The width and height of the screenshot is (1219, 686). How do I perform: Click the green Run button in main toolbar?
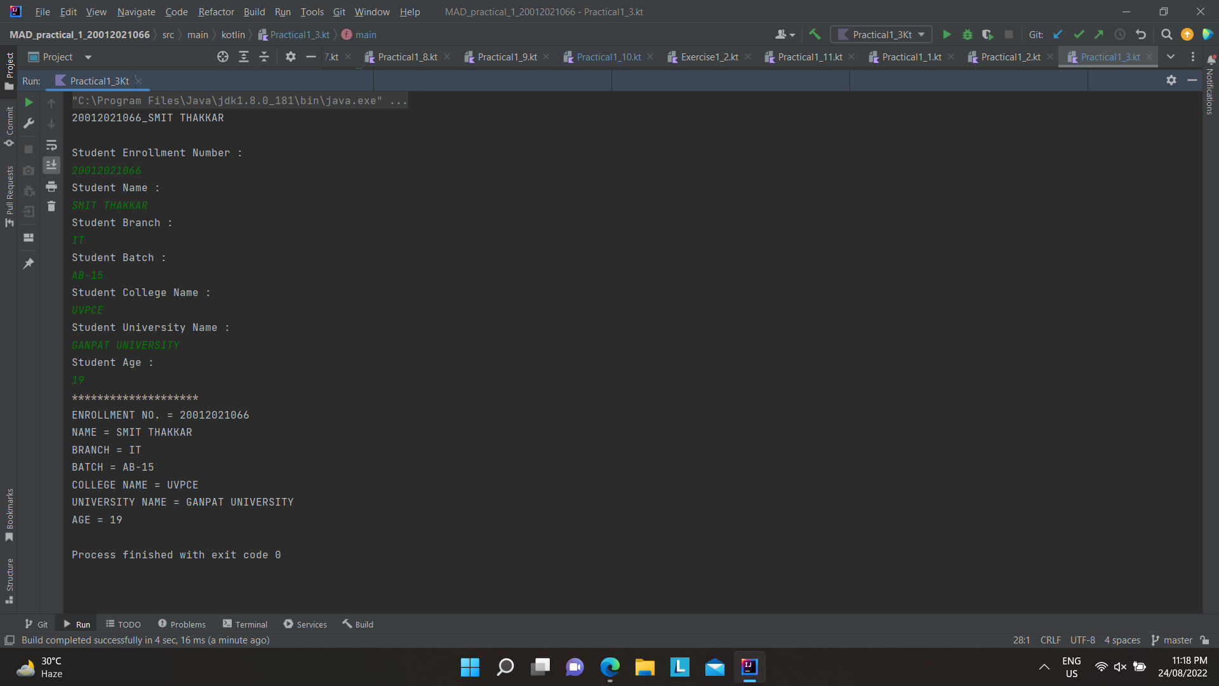click(947, 35)
